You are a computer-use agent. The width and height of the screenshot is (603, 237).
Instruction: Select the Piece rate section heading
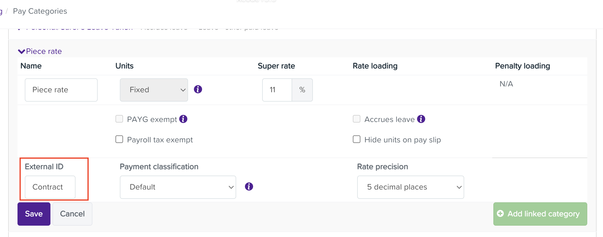(x=44, y=51)
